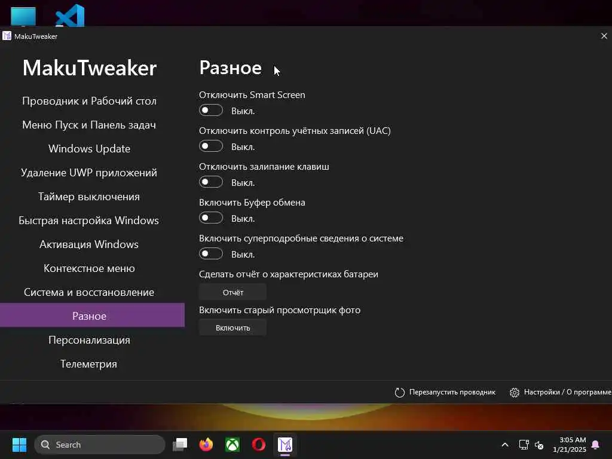Open Таймер выключения section
Screen dimensions: 612x459
90,197
